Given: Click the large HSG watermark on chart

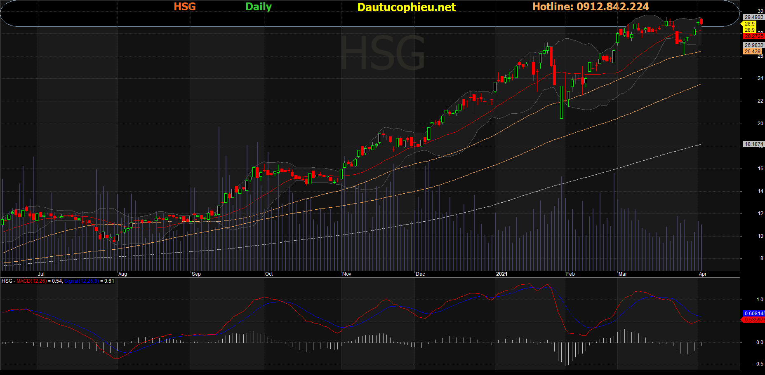Looking at the screenshot, I should (382, 53).
